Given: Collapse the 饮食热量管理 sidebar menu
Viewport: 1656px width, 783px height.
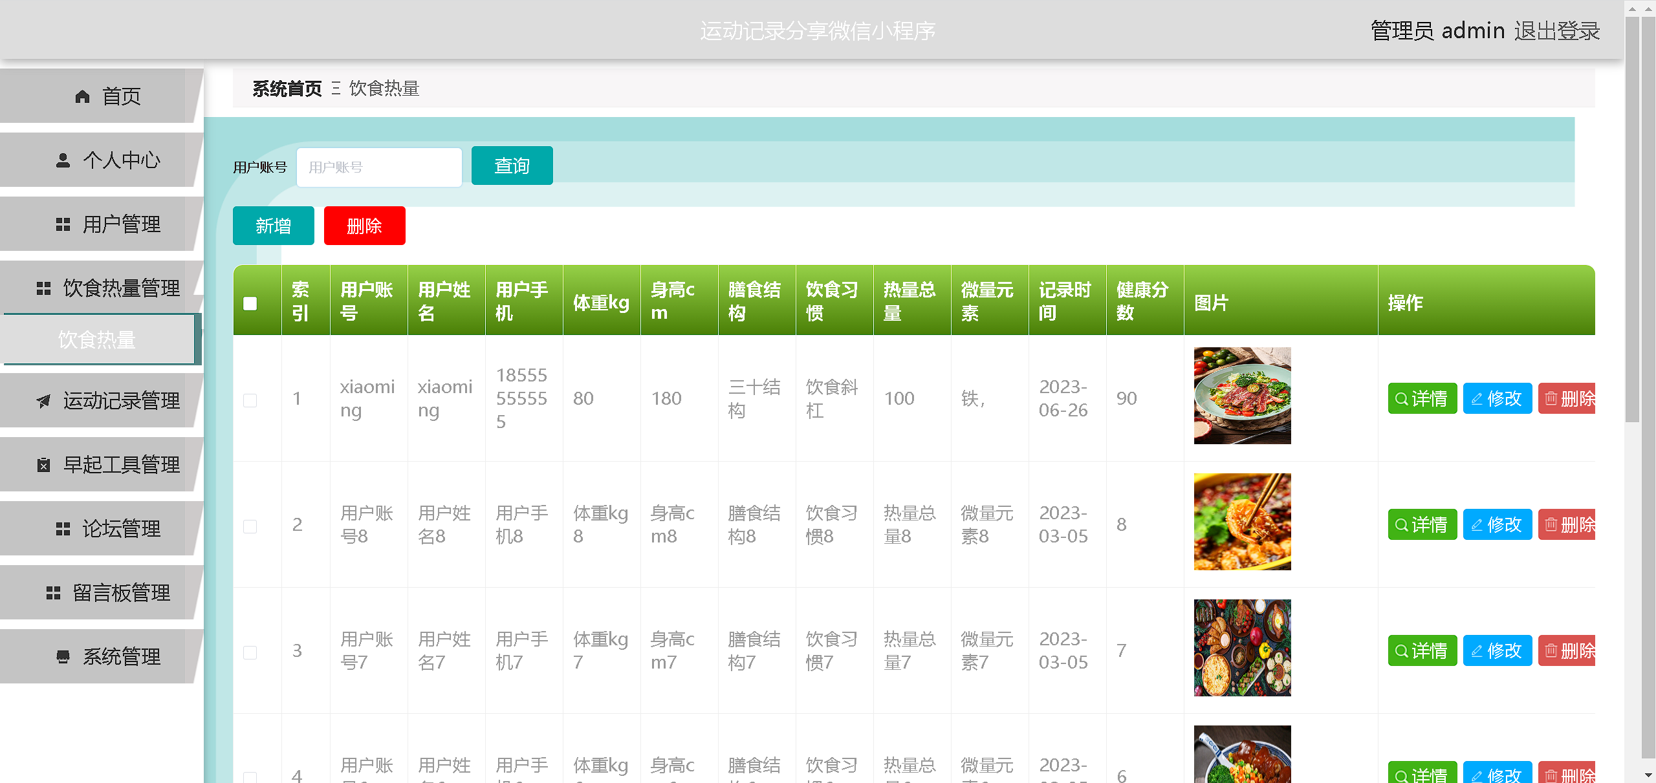Looking at the screenshot, I should 121,288.
